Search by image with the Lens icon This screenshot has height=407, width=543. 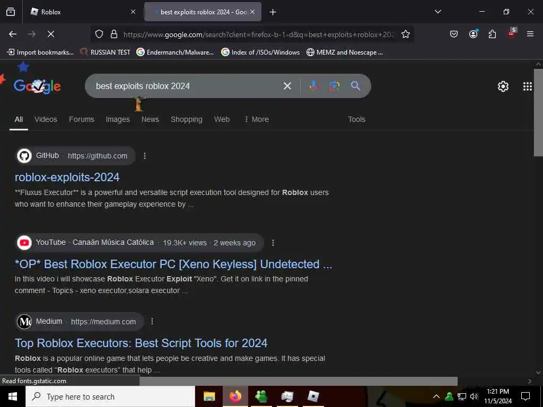(334, 85)
